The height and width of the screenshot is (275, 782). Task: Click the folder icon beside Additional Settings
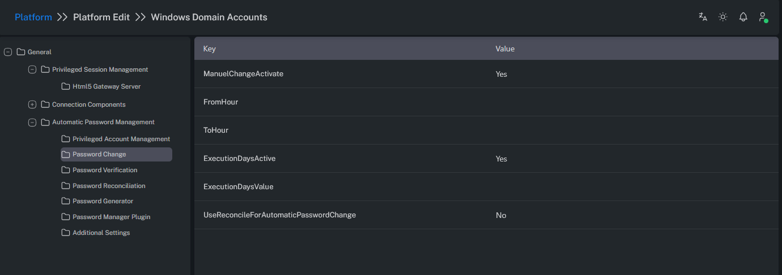point(66,233)
